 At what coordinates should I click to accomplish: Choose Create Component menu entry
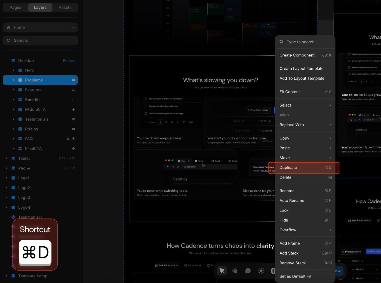[305, 55]
